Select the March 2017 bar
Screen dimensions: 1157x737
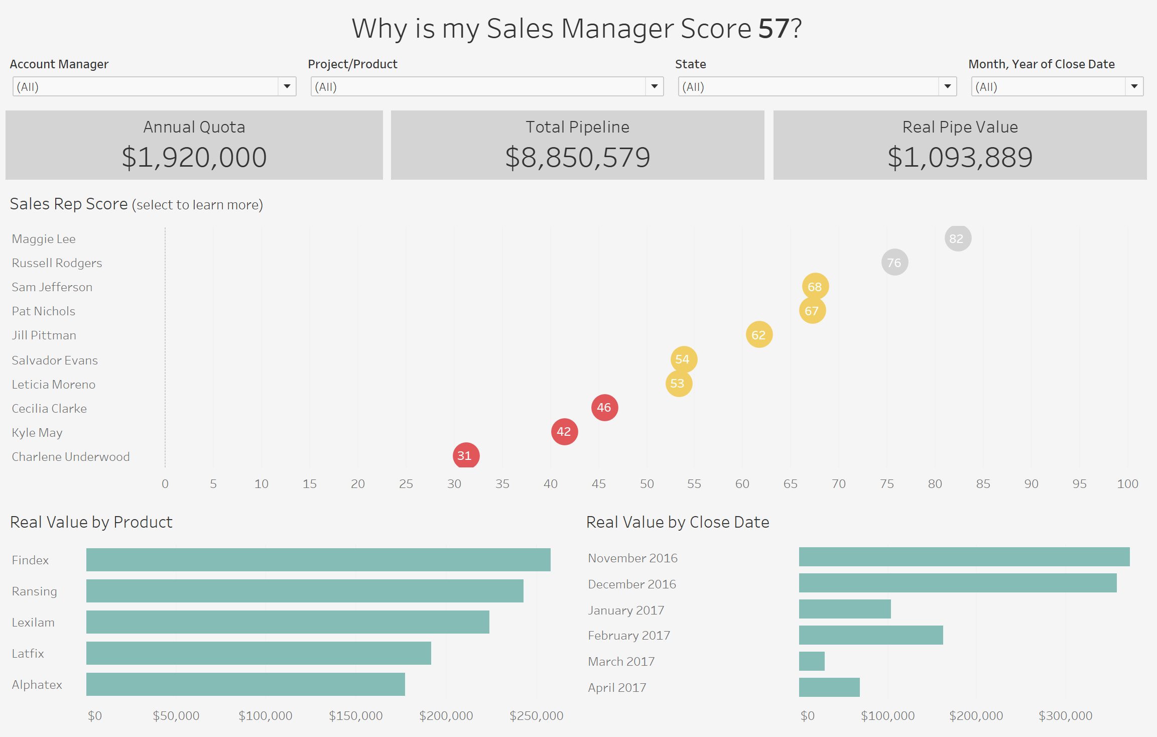(x=812, y=661)
